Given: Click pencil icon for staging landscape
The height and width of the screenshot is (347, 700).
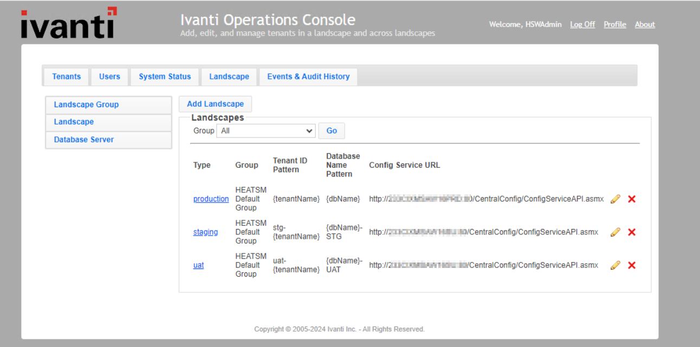Looking at the screenshot, I should 615,232.
